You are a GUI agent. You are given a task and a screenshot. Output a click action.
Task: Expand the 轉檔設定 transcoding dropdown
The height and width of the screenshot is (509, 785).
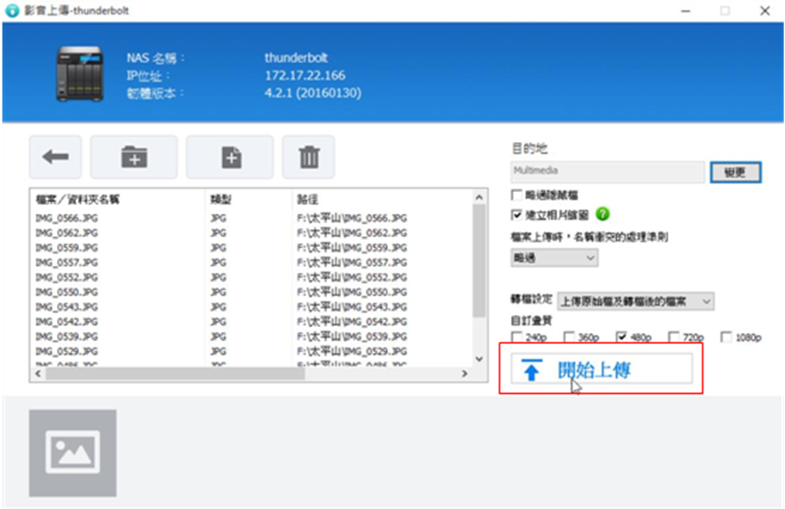click(x=635, y=301)
